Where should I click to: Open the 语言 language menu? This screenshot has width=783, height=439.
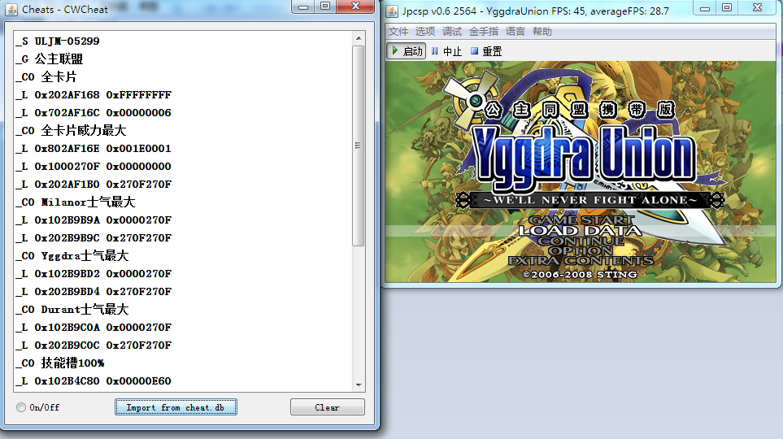coord(515,32)
